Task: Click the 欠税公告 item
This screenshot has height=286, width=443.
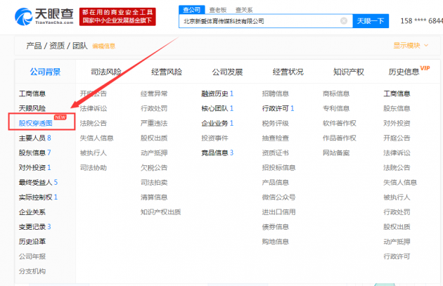Action: (x=154, y=168)
